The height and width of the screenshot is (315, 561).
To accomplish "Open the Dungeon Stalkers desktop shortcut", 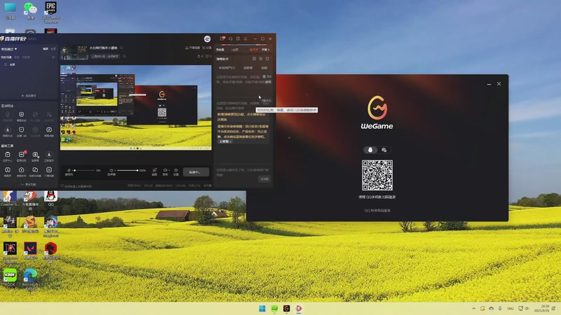I will [x=10, y=251].
